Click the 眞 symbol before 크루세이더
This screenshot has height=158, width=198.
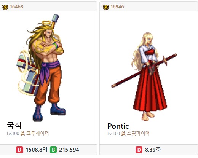point(22,133)
